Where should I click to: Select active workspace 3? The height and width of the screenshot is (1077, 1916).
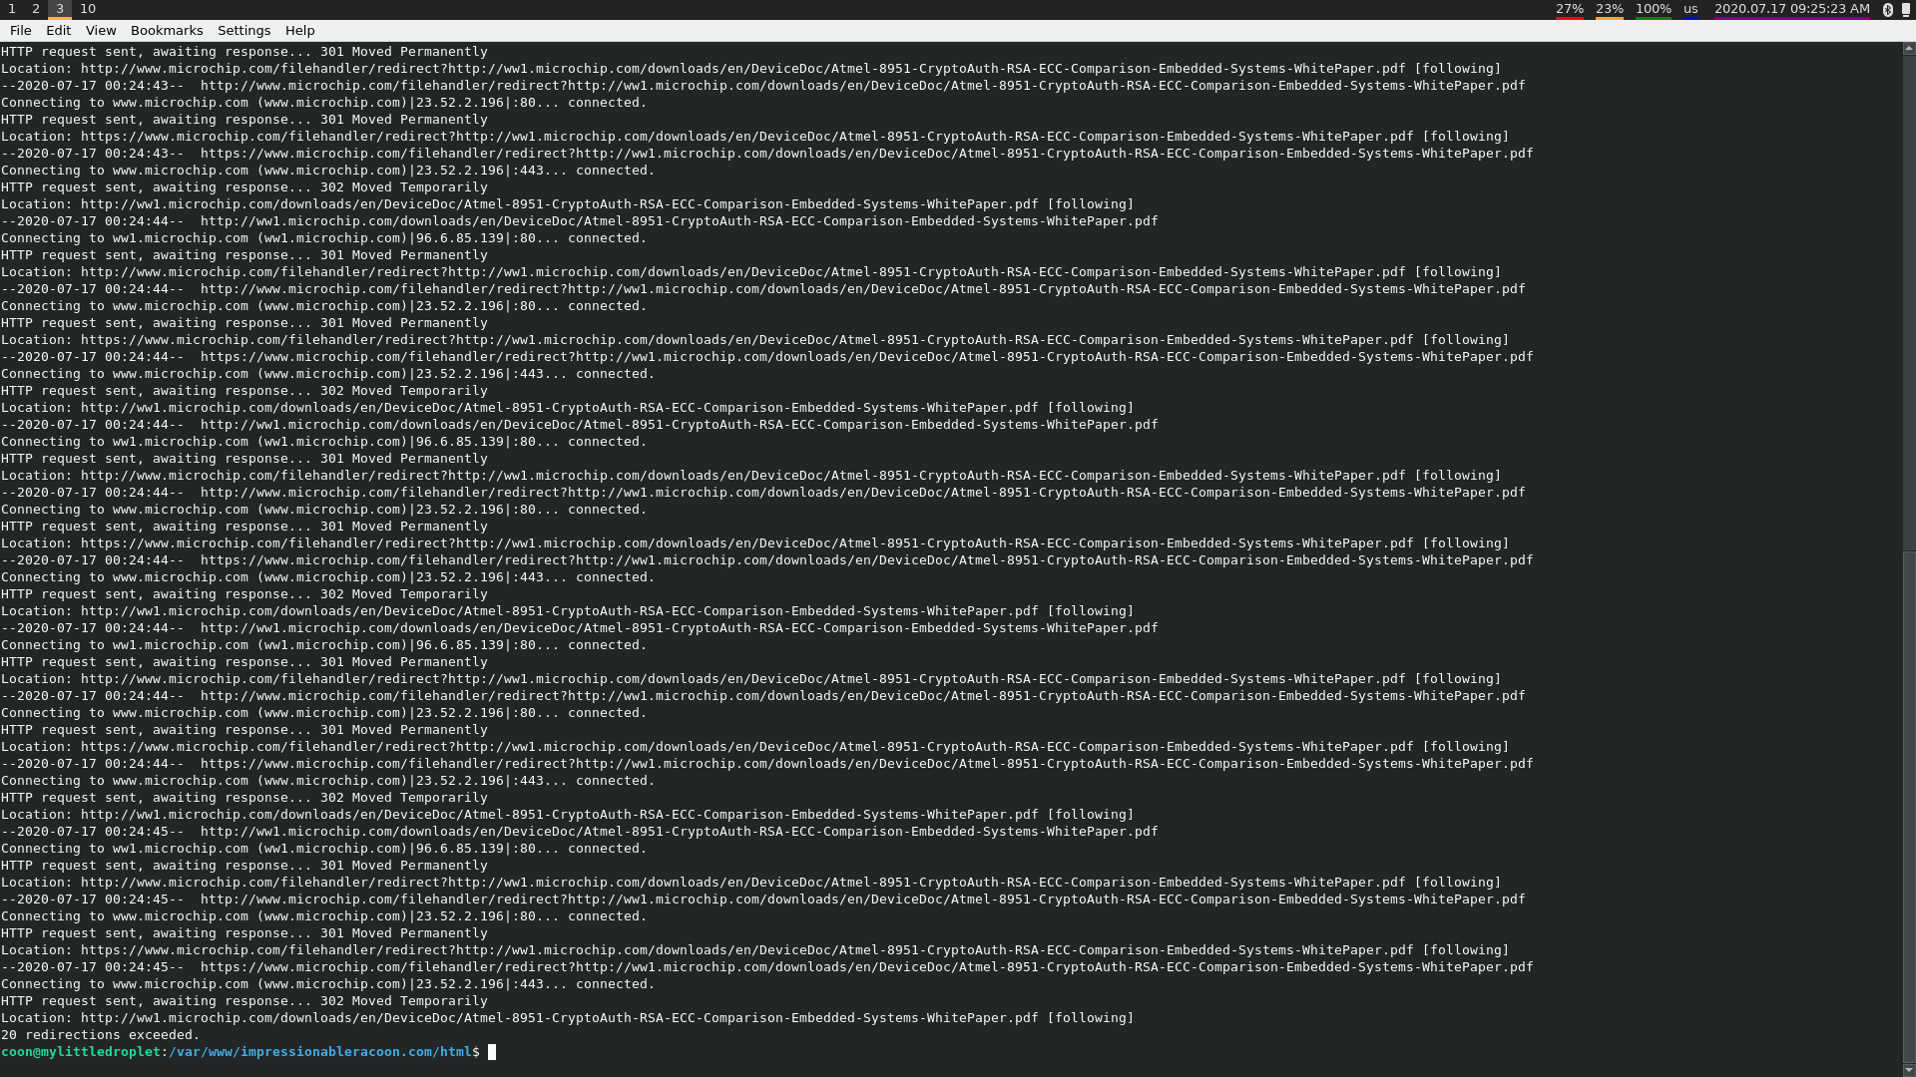(60, 9)
